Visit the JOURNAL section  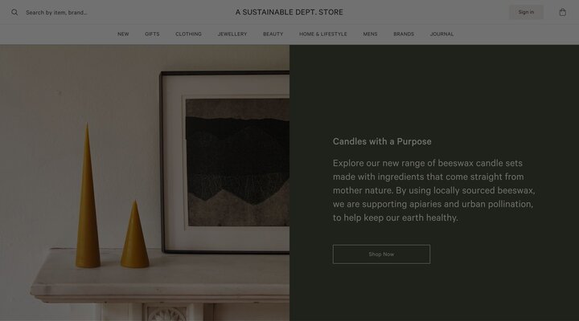click(441, 34)
